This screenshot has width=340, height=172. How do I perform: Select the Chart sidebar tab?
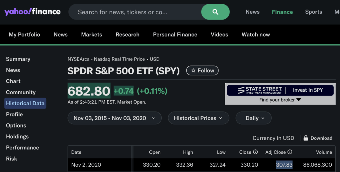pyautogui.click(x=13, y=81)
